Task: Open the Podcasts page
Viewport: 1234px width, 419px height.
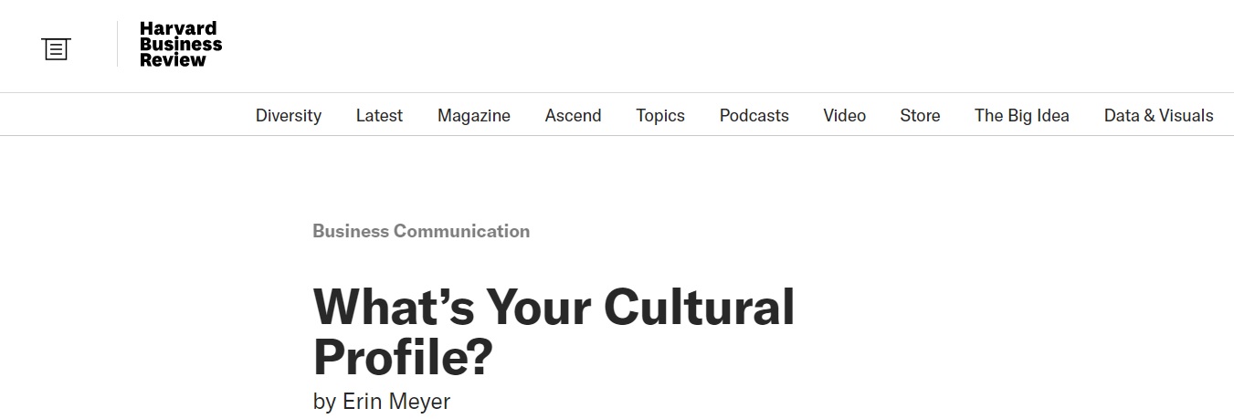Action: coord(754,115)
